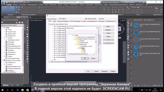Expand Съемка in the Toolspace tree
164x92 pixels.
[x=5, y=56]
